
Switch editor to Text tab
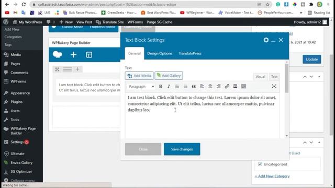[x=274, y=77]
